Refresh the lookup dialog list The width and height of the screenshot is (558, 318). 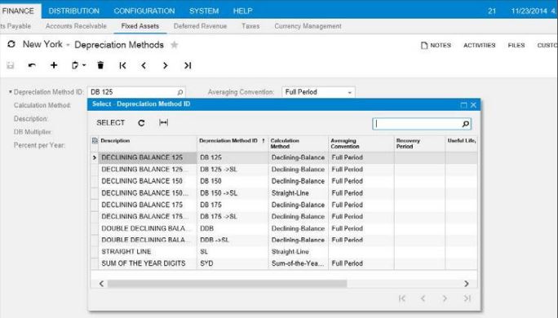[x=141, y=123]
